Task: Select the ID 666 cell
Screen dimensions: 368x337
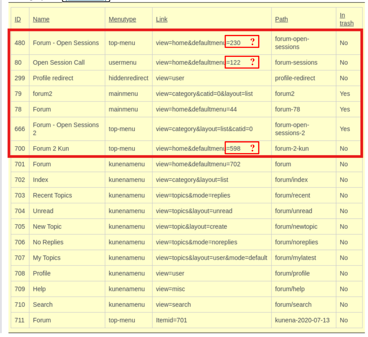Action: pyautogui.click(x=20, y=129)
